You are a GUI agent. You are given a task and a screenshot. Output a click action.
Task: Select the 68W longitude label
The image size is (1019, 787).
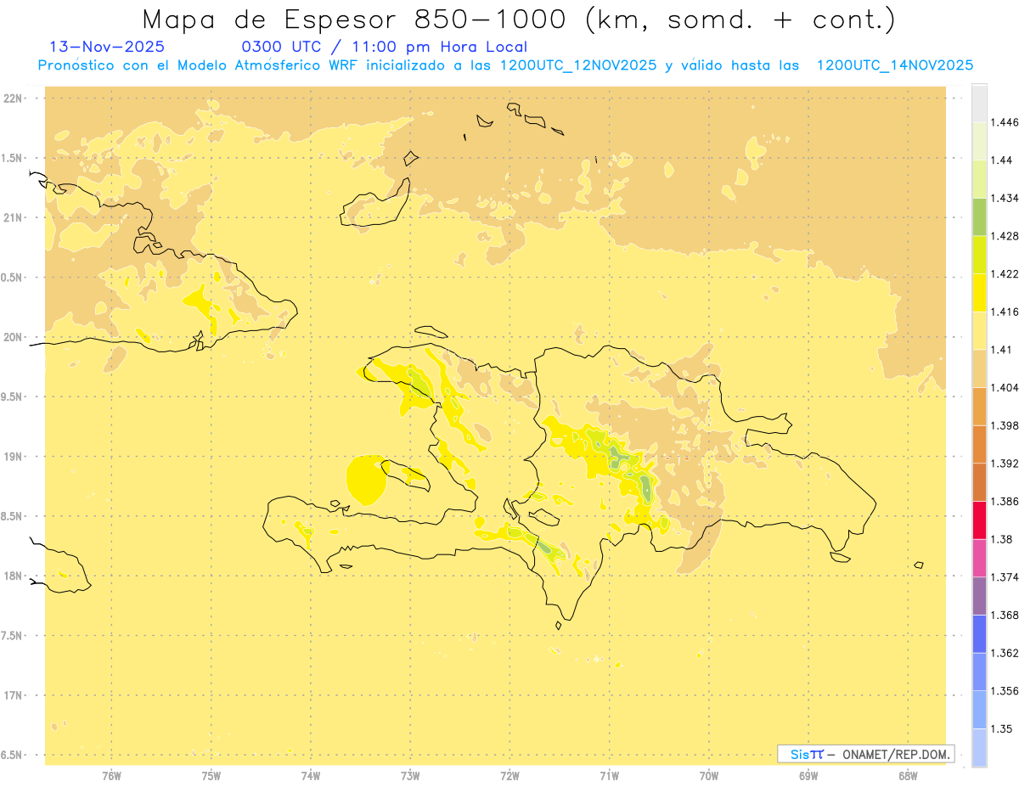coord(908,775)
